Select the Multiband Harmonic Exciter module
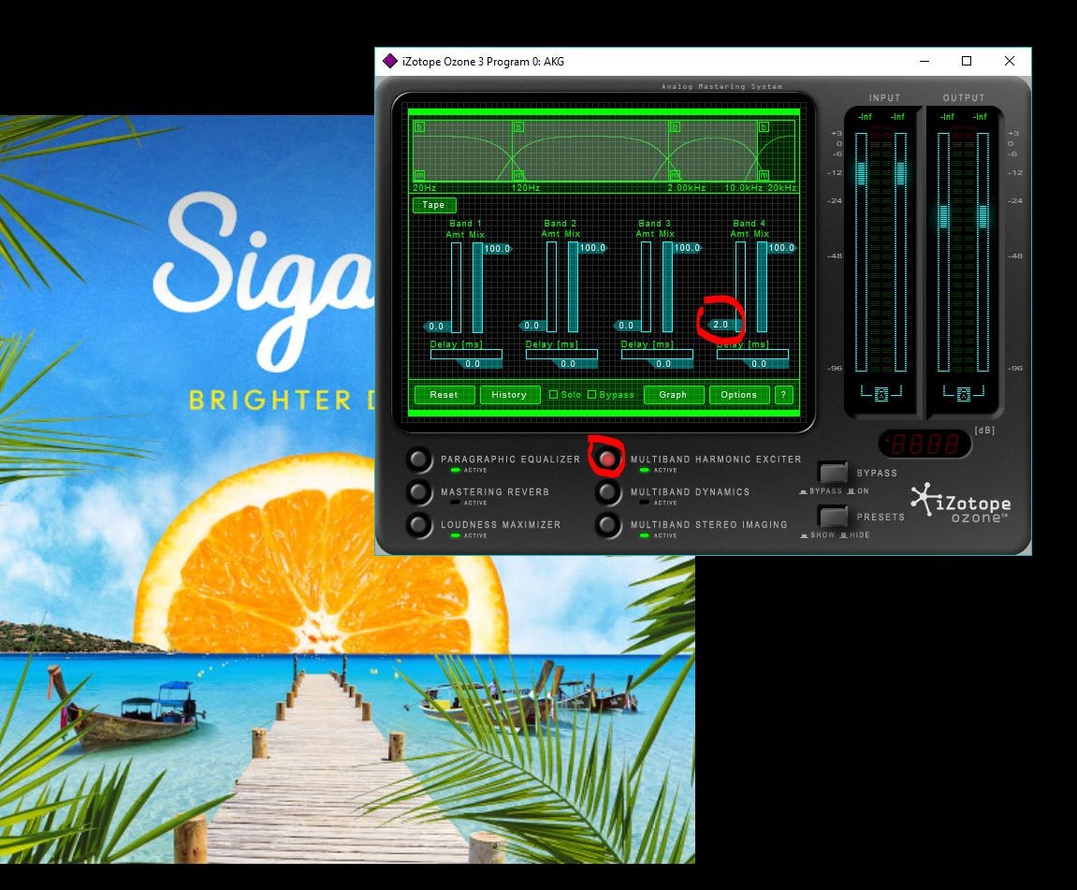This screenshot has height=890, width=1077. pyautogui.click(x=608, y=459)
